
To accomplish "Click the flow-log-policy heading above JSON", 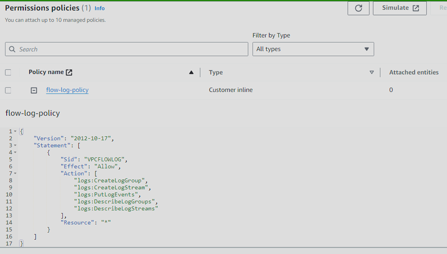I will click(33, 113).
